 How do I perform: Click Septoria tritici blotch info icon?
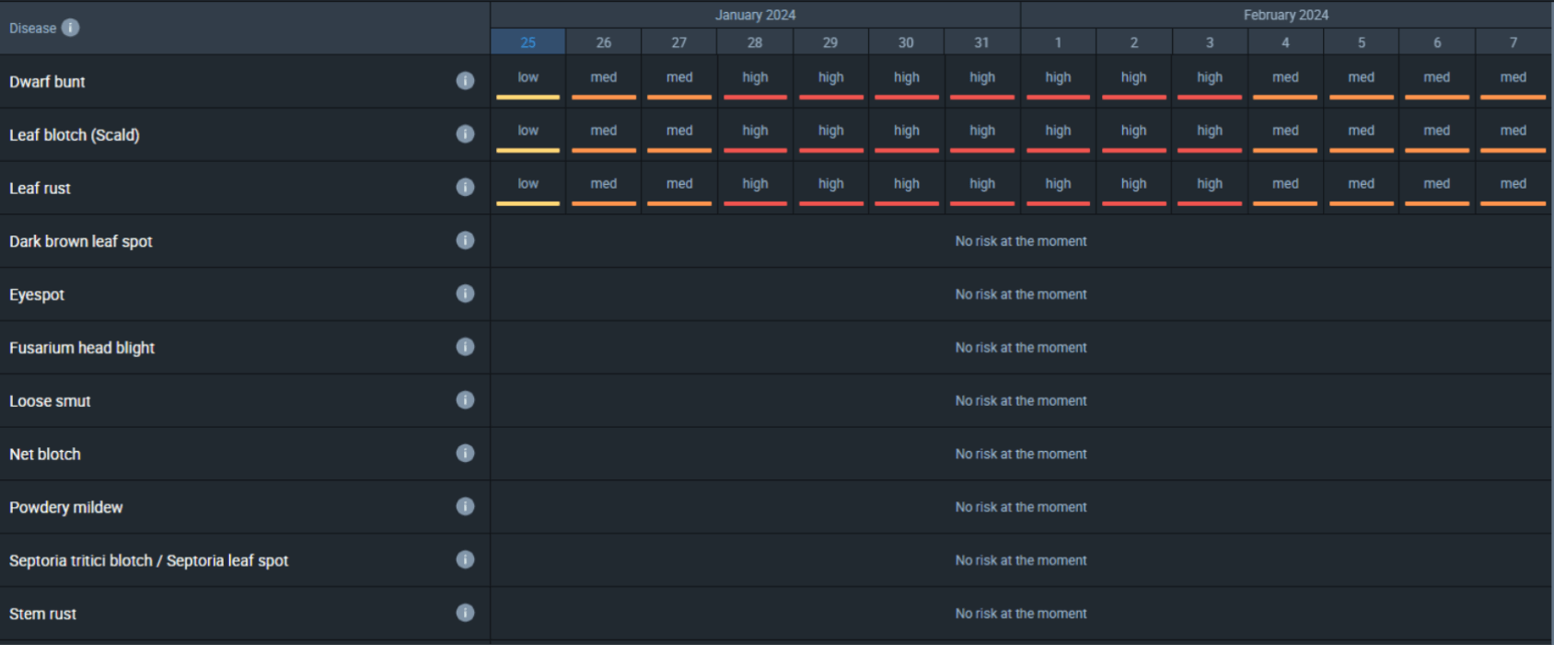[x=465, y=560]
